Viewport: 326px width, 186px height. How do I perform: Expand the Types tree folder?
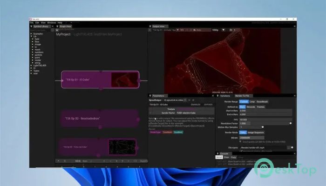[31, 71]
